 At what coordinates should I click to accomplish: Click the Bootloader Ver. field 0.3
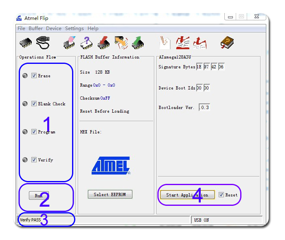pos(204,107)
